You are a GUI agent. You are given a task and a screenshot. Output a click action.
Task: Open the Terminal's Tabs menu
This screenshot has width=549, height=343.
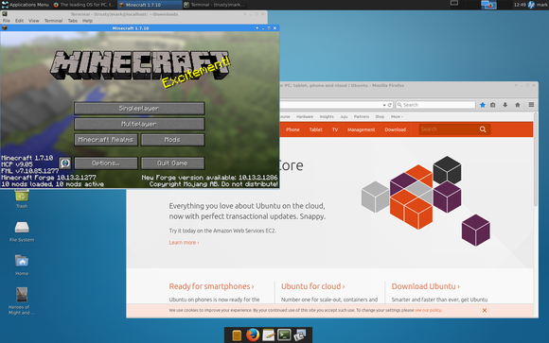click(x=73, y=21)
